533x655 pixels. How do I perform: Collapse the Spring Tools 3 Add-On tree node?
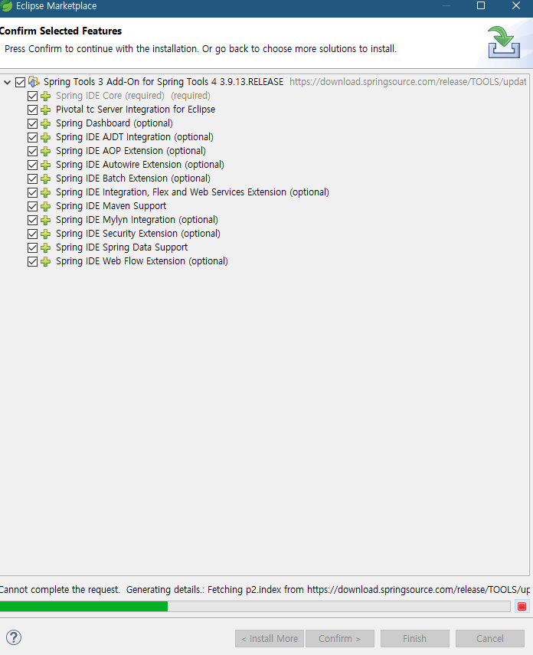[7, 82]
